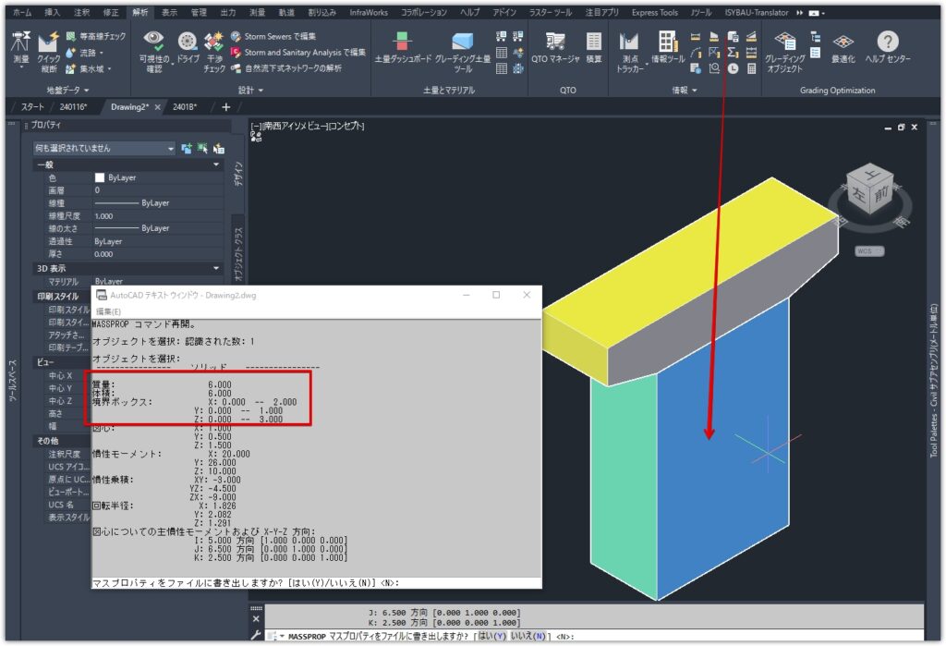Open the スタート tab
This screenshot has height=646, width=946.
[32, 107]
